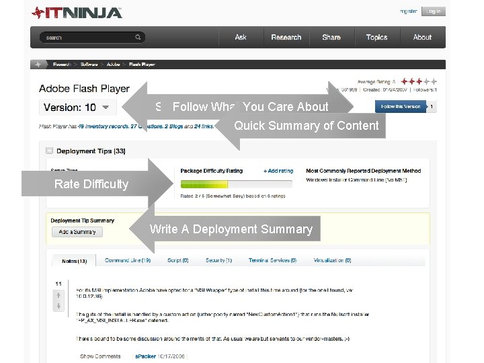Switch to the Virtualization (0) tab
This screenshot has width=484, height=363.
click(x=333, y=260)
